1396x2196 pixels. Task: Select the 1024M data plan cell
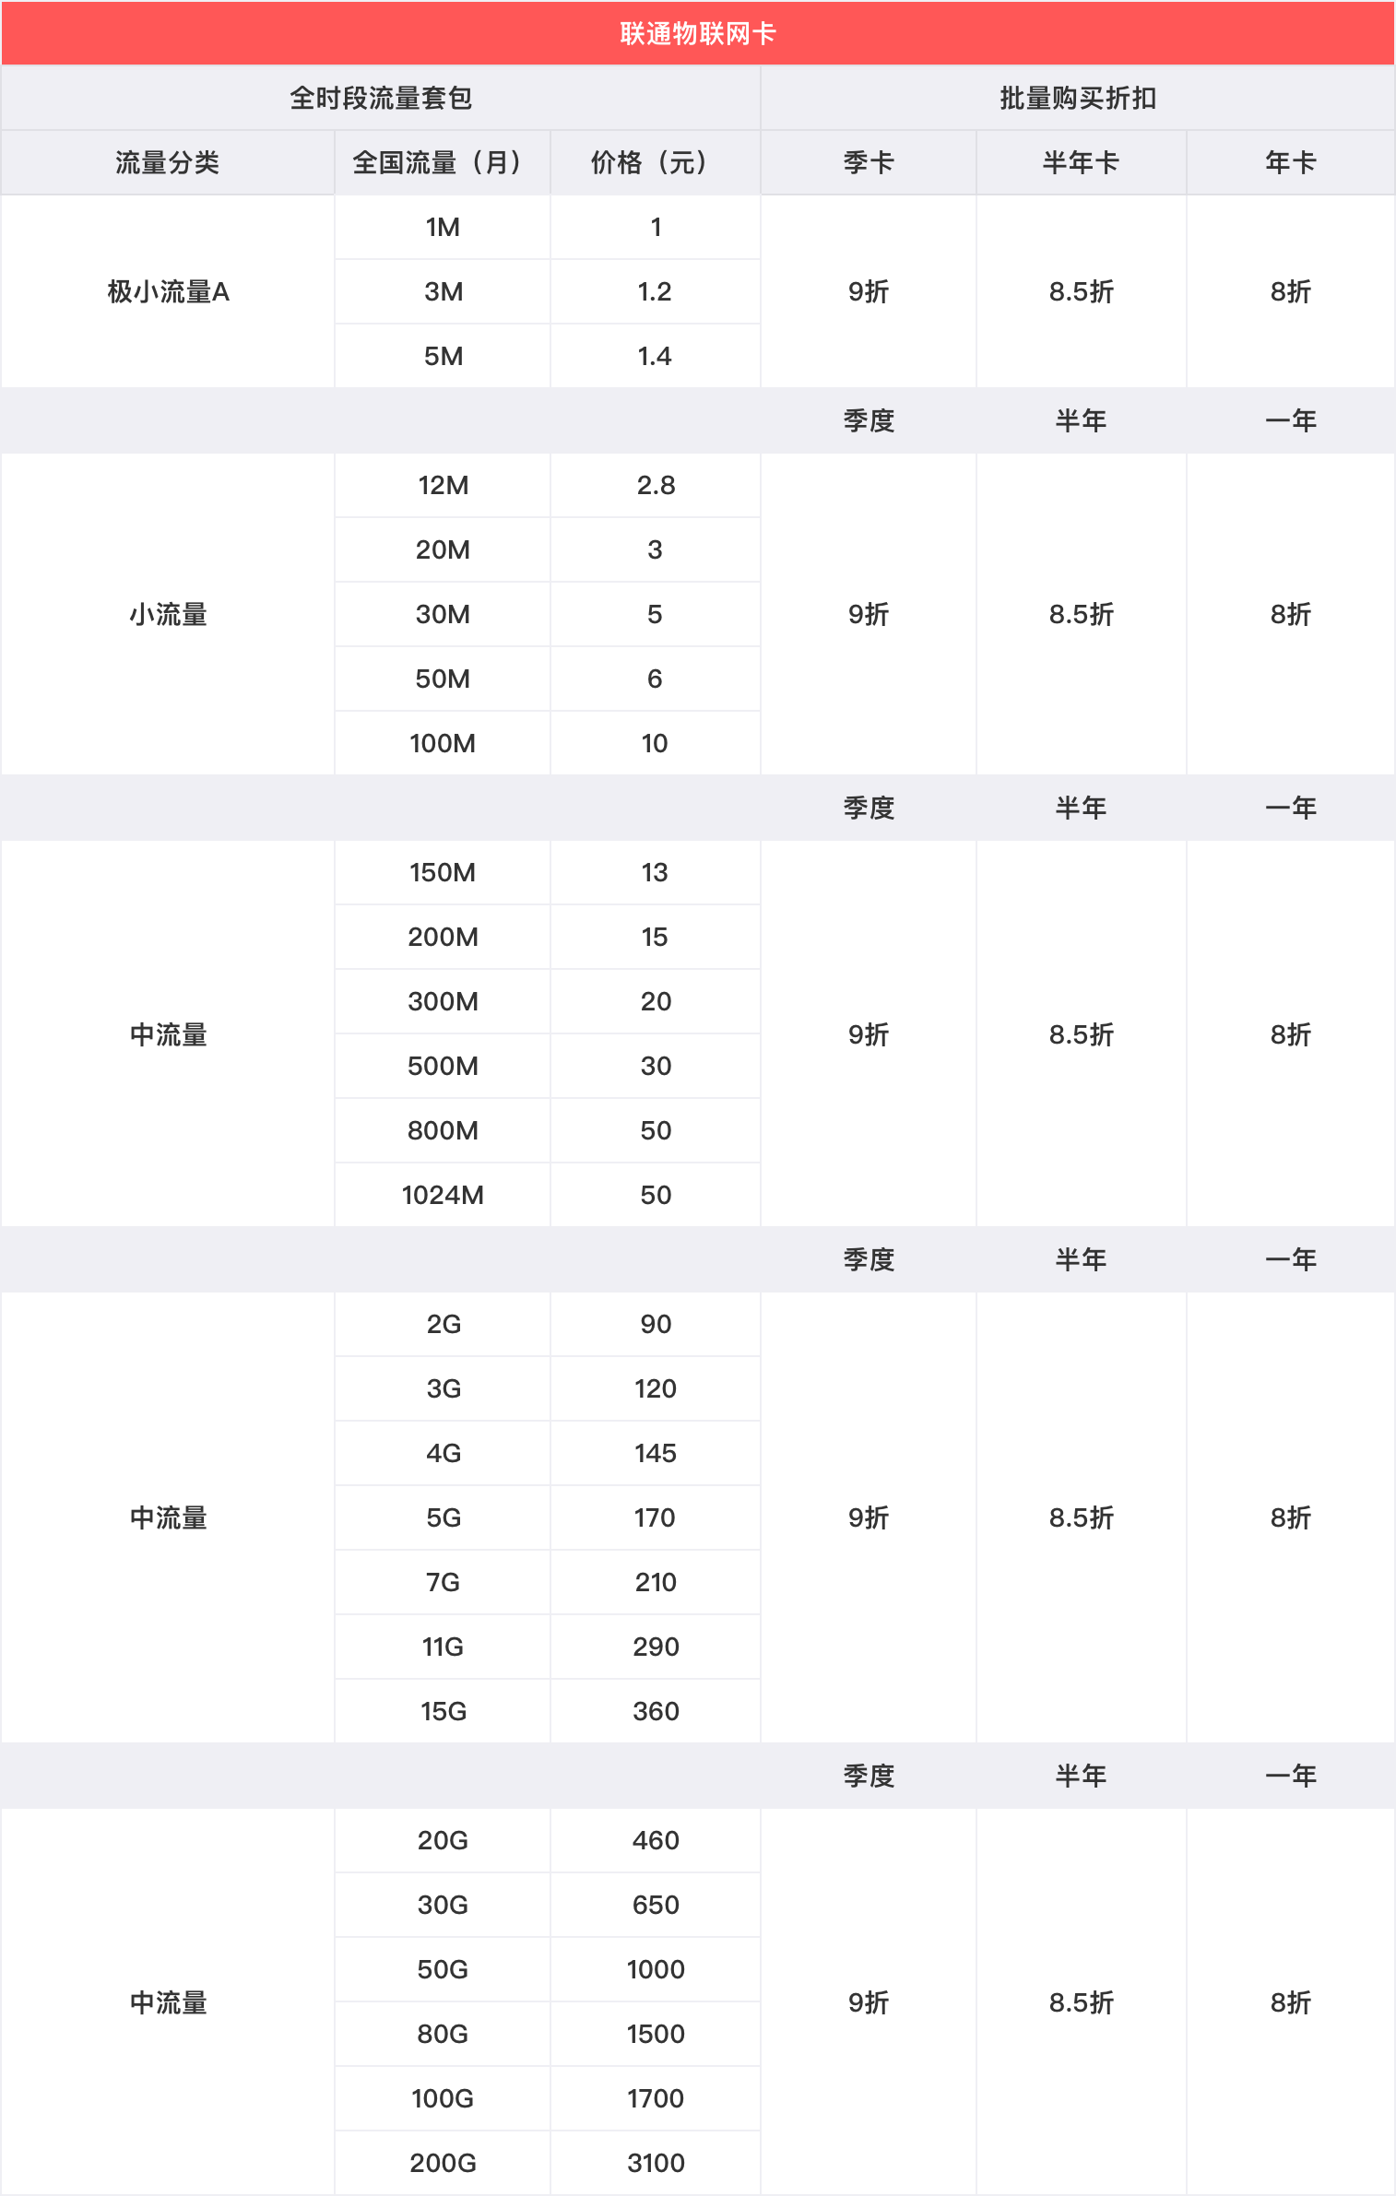coord(443,1195)
